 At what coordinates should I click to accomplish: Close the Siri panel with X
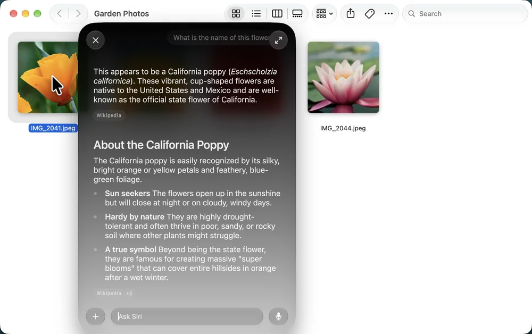click(96, 40)
